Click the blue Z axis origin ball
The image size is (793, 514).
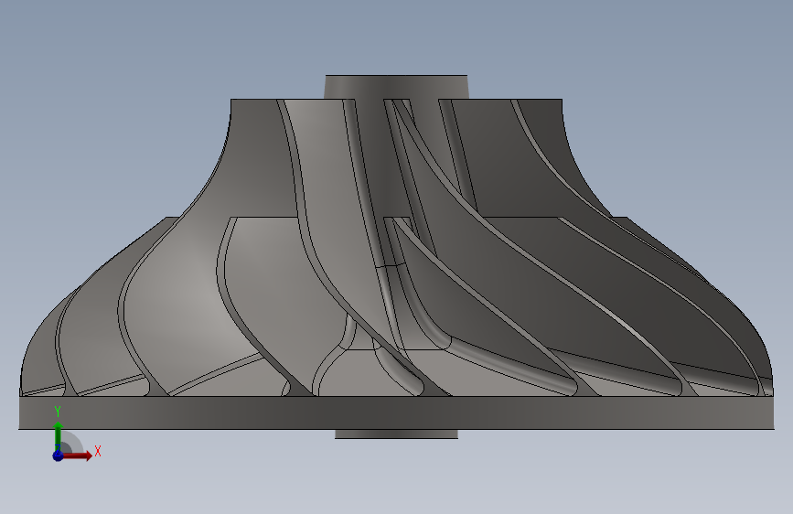[x=58, y=455]
